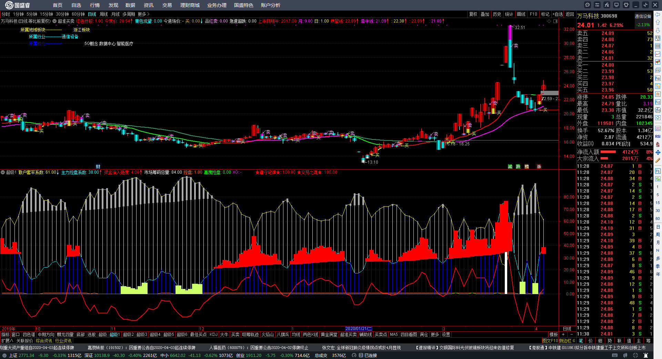Click the screen display icon in title bar
Image resolution: width=662 pixels, height=359 pixels.
tap(616, 5)
